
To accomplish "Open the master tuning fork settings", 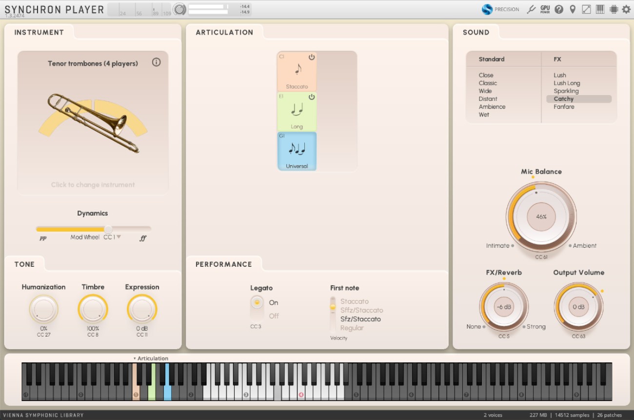I will pyautogui.click(x=532, y=9).
